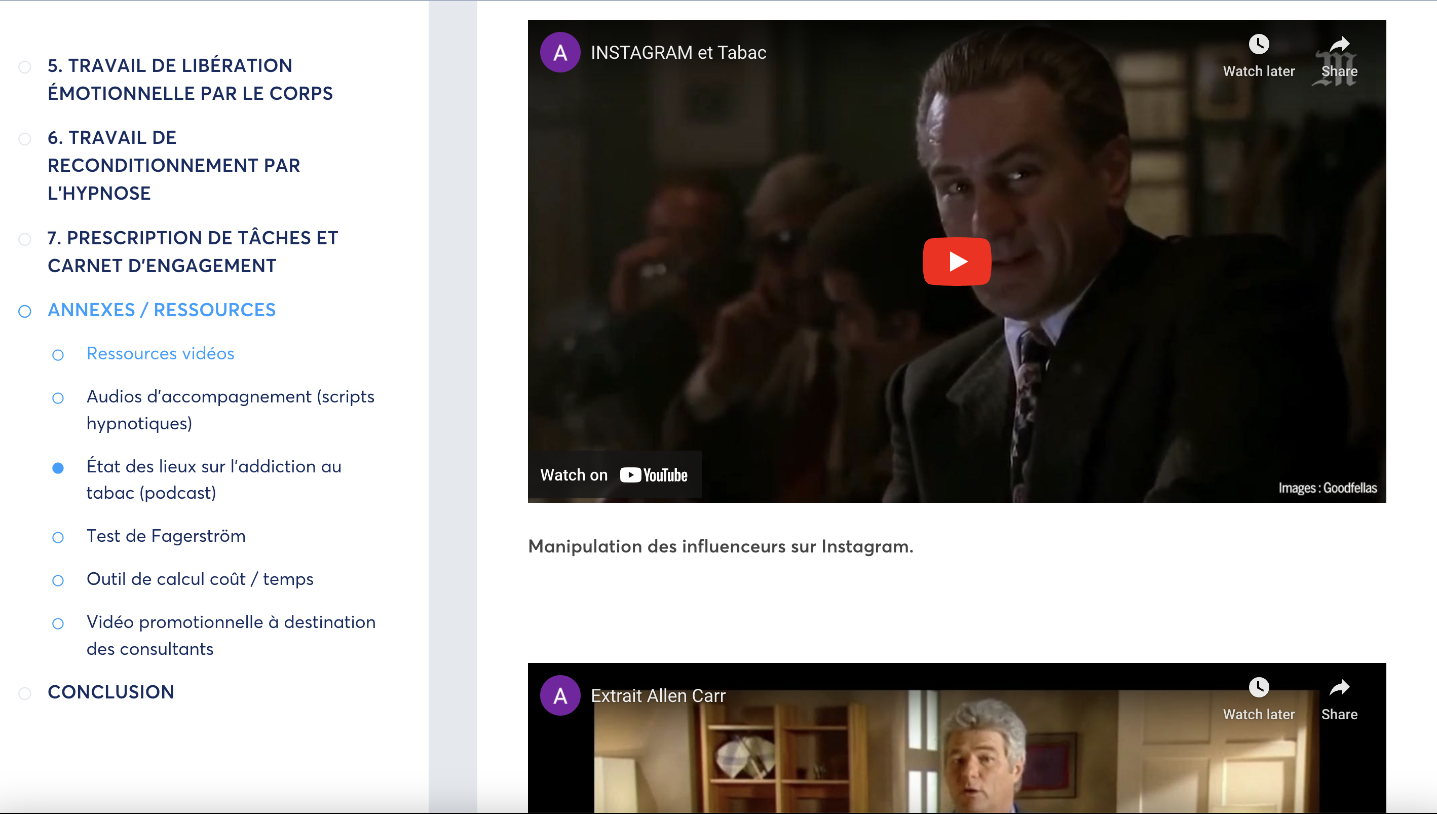Open Outil de calcul coût / temps

click(200, 579)
